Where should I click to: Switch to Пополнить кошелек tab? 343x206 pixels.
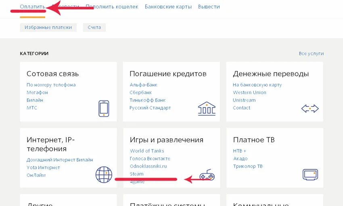[x=112, y=7]
